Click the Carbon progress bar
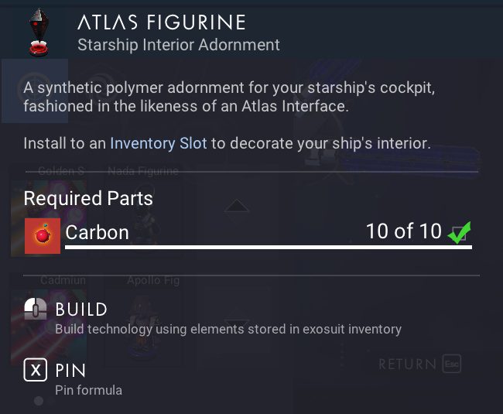Screen dimensions: 503x414 [268, 248]
